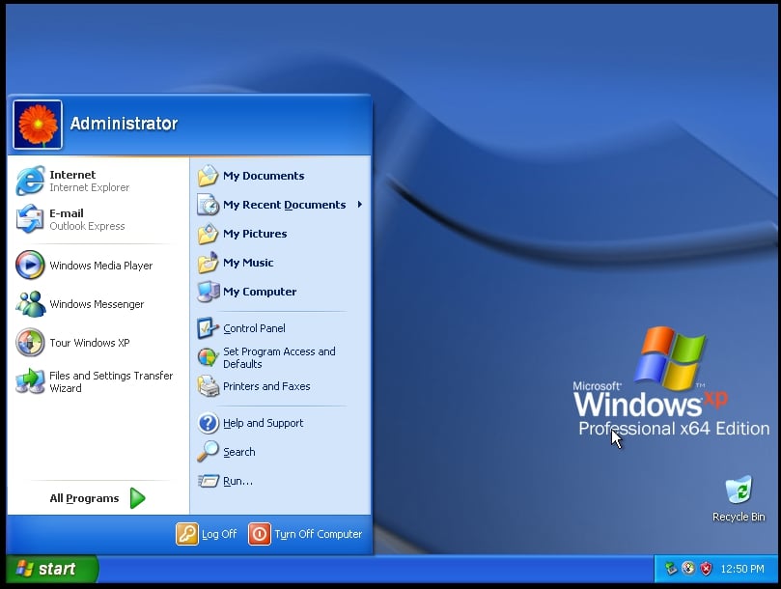Click the Log Off text
Viewport: 781px width, 589px height.
click(x=219, y=534)
